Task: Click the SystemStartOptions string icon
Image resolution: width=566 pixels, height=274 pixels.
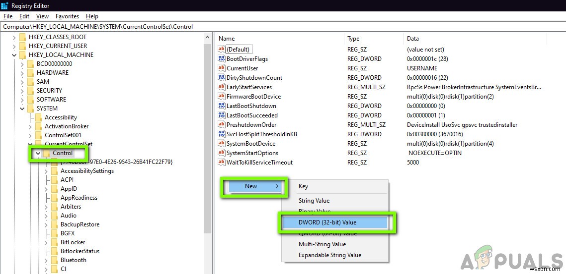Action: coord(222,153)
